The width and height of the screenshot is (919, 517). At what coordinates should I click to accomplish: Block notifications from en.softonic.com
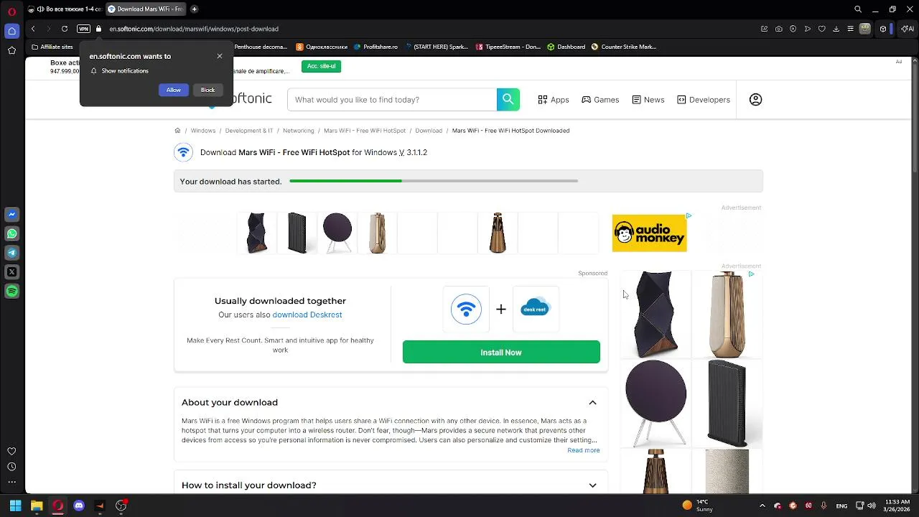(x=207, y=90)
